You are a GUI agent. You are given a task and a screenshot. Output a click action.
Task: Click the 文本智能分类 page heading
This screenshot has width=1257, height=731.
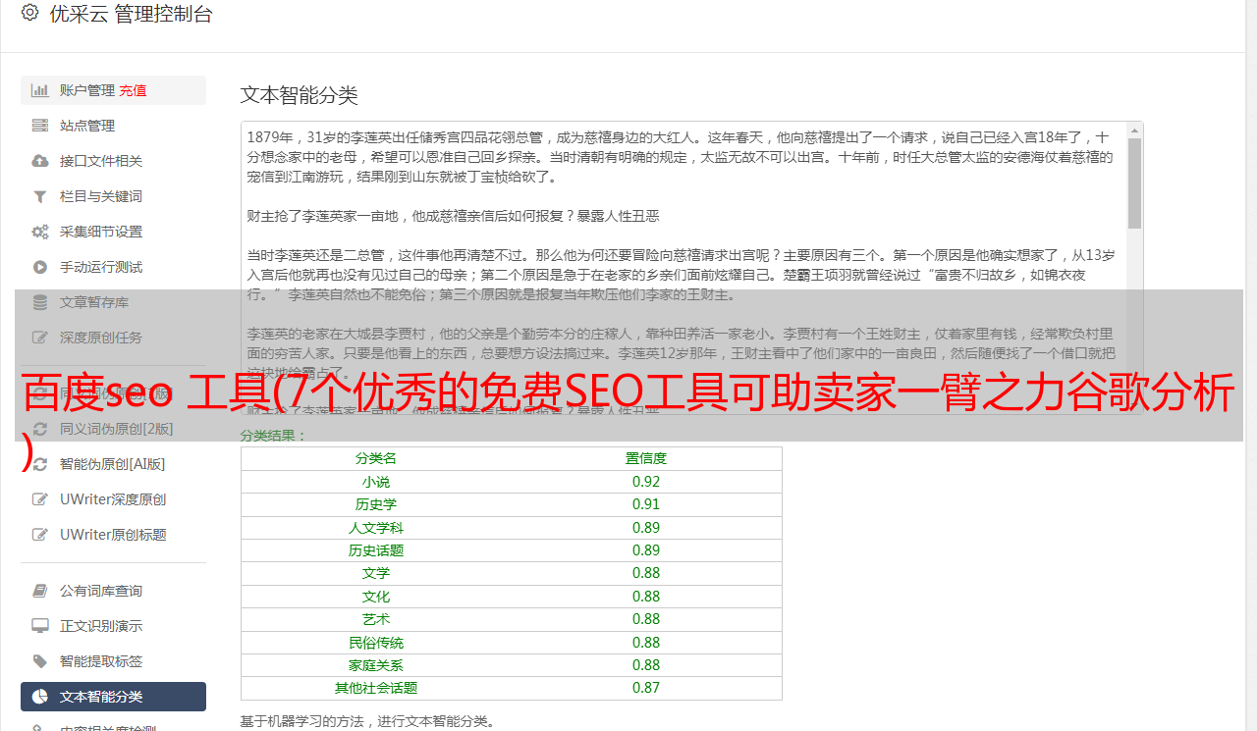click(x=300, y=95)
